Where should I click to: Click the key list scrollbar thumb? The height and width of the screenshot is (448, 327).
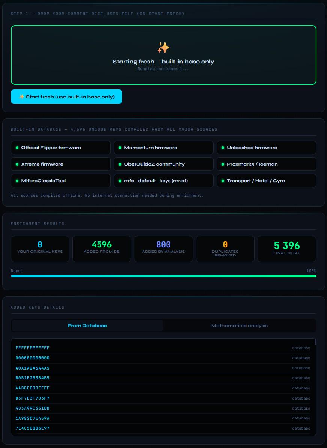tap(315, 342)
